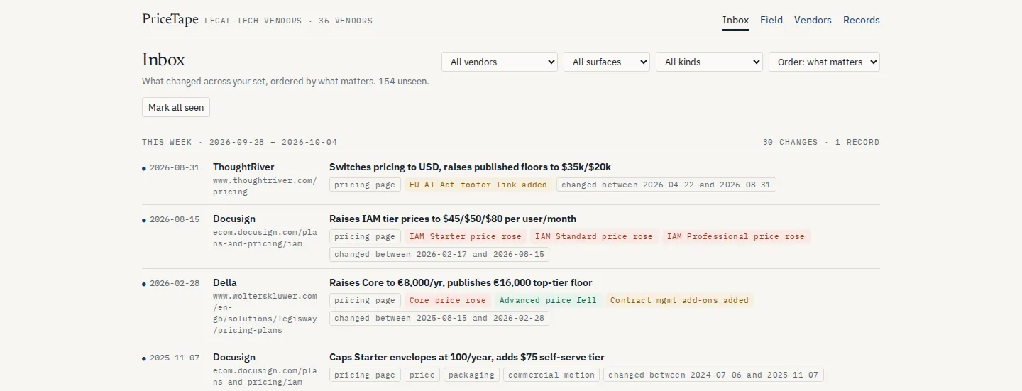Open the All vendors dropdown
This screenshot has width=1022, height=391.
click(500, 62)
